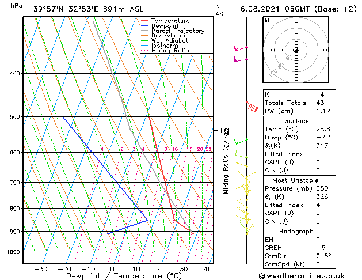Screen dimensions: 362x280
Task: Click the 'Most Unstable' section heading
Action: 295,180
